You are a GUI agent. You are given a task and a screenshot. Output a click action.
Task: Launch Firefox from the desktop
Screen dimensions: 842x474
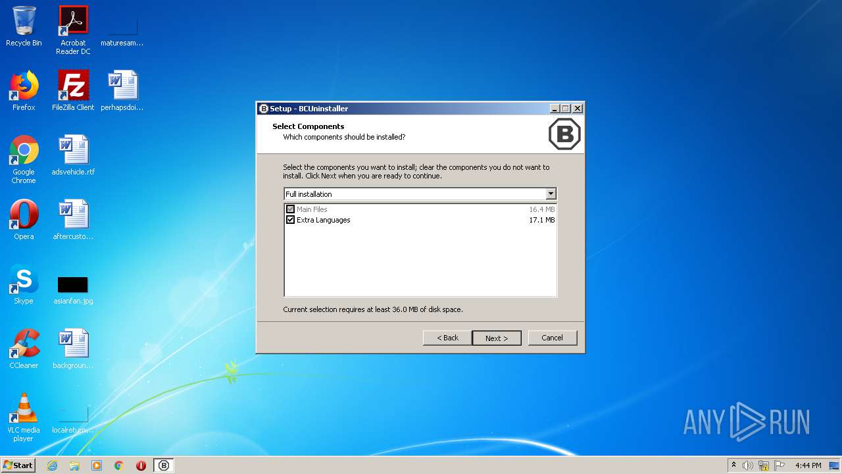24,92
